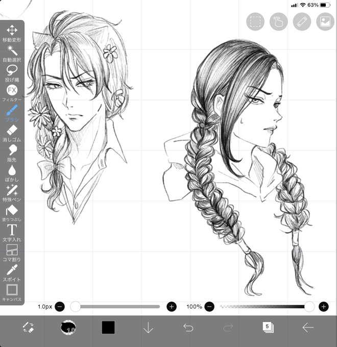337x347 pixels.
Task: Select the Lasso (投げ縄) tool
Action: 12,73
